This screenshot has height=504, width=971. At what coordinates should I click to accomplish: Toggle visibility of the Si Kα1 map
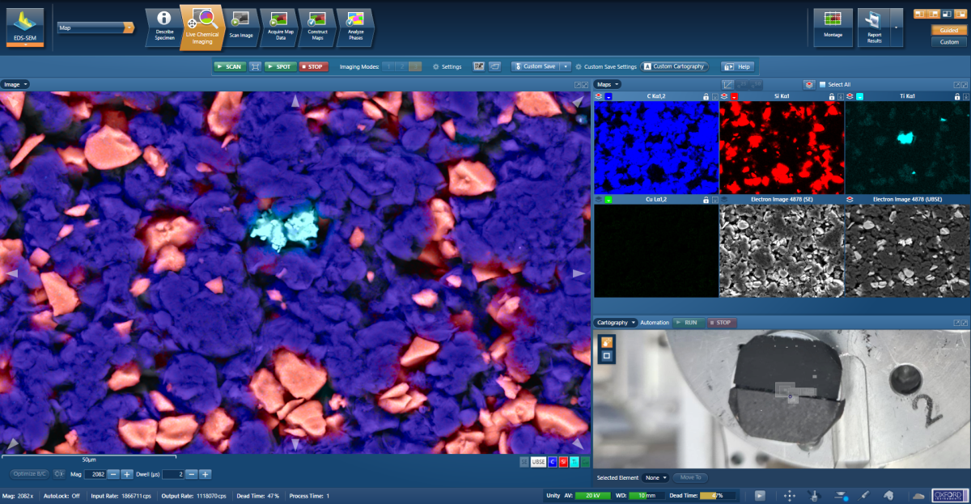[723, 95]
